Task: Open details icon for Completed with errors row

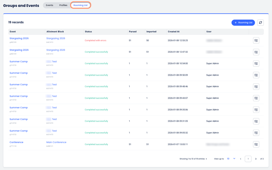Action: (x=256, y=40)
